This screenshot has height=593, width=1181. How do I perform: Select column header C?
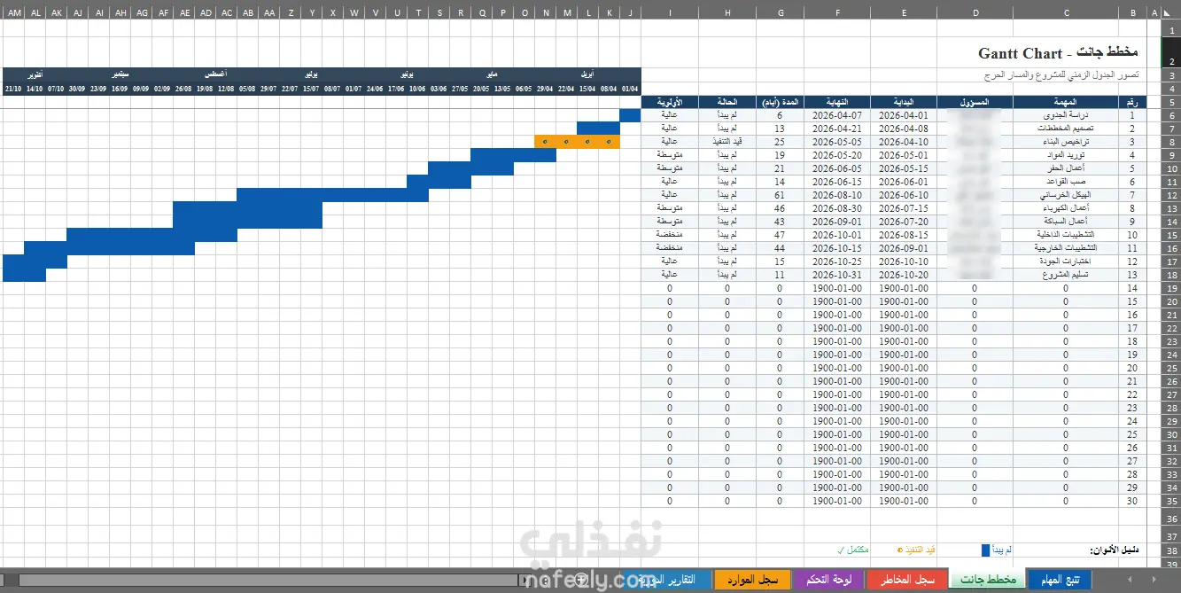pos(1067,12)
